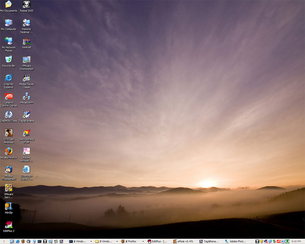Select the EditPlus 2 desktop shortcut
Image resolution: width=305 pixels, height=244 pixels.
coord(8,225)
